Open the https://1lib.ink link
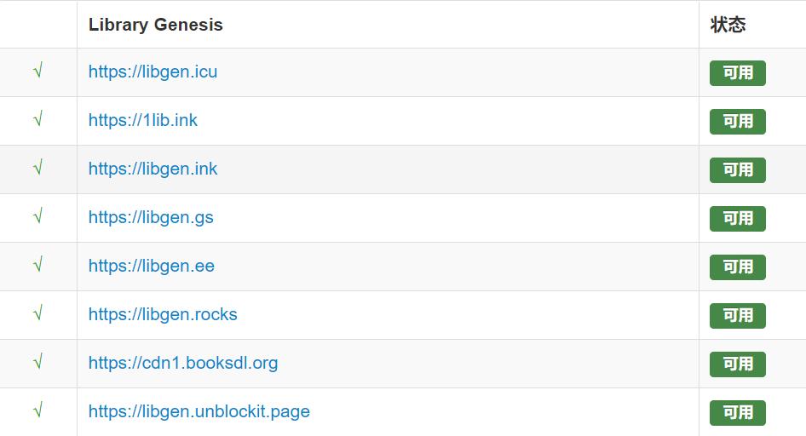Image resolution: width=806 pixels, height=436 pixels. pos(142,120)
